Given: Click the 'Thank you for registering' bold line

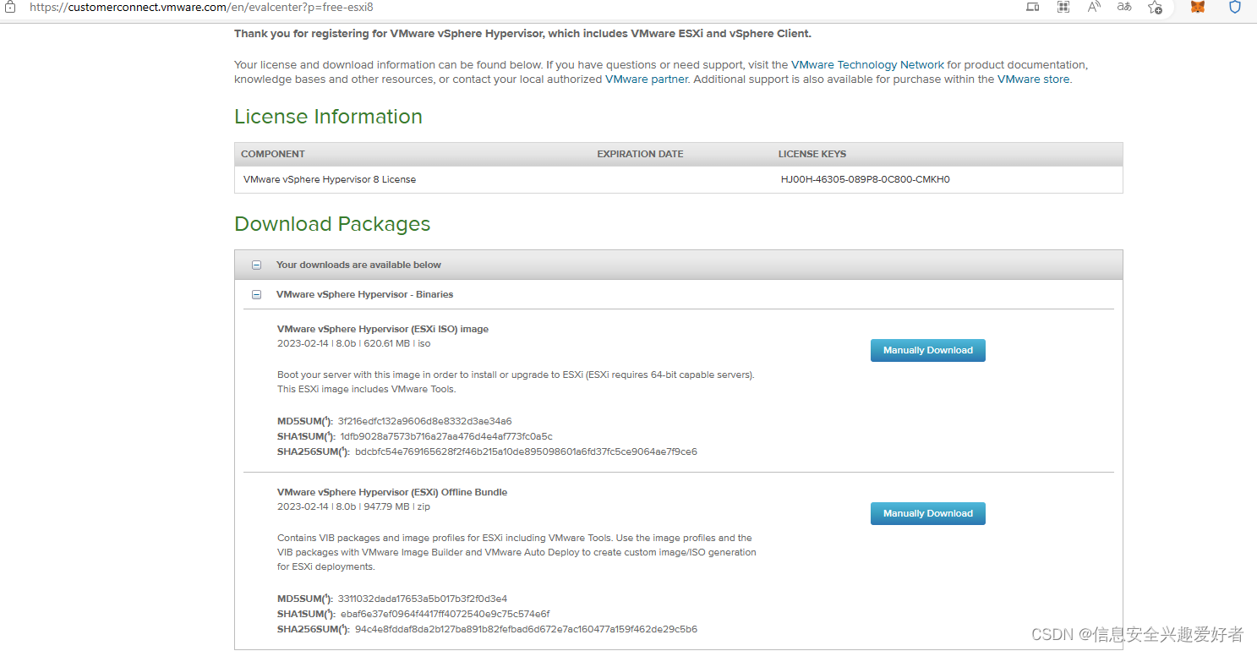Looking at the screenshot, I should tap(522, 34).
